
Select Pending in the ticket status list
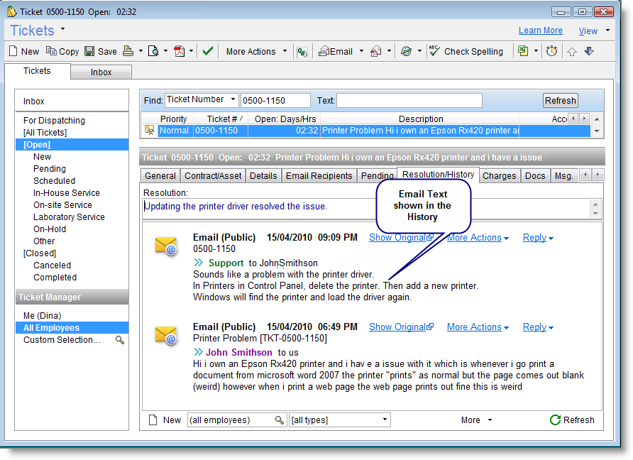point(50,169)
